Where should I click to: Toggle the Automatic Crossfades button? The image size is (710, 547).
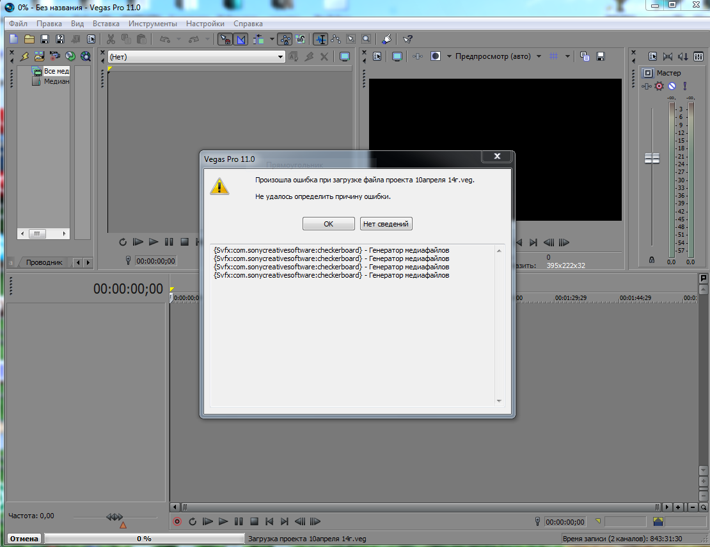(241, 40)
